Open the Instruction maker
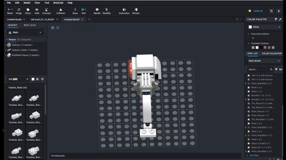 (x=124, y=11)
